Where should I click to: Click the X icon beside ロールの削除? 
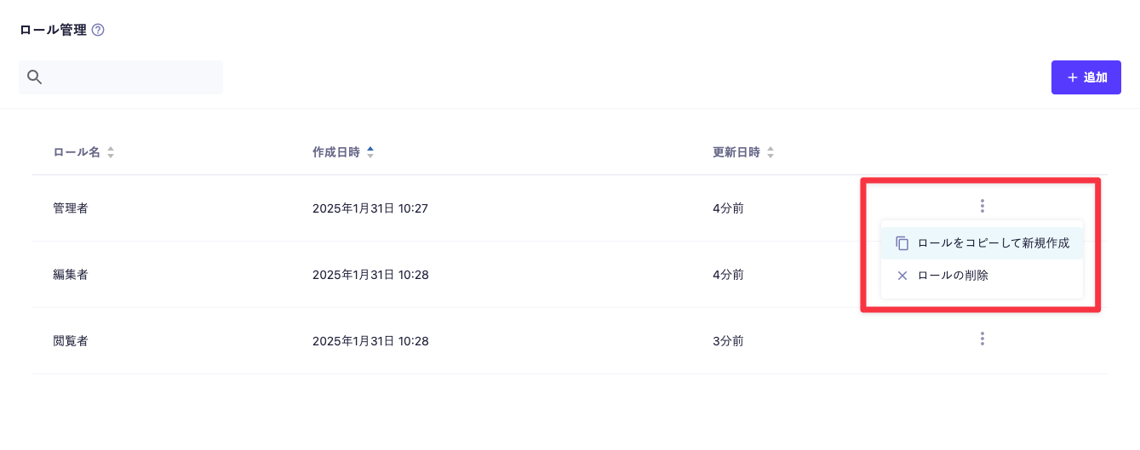902,276
